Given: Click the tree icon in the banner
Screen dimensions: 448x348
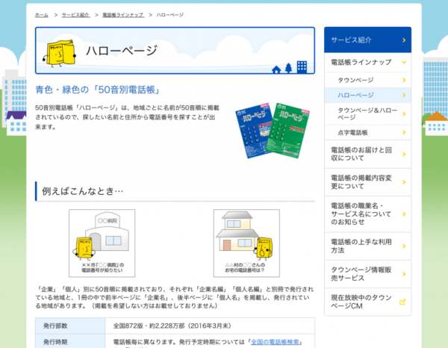Looking at the screenshot, I should coord(289,67).
